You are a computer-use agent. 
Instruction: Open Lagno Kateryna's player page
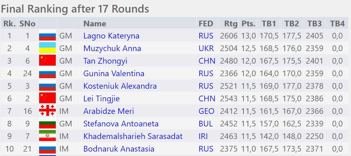(111, 36)
